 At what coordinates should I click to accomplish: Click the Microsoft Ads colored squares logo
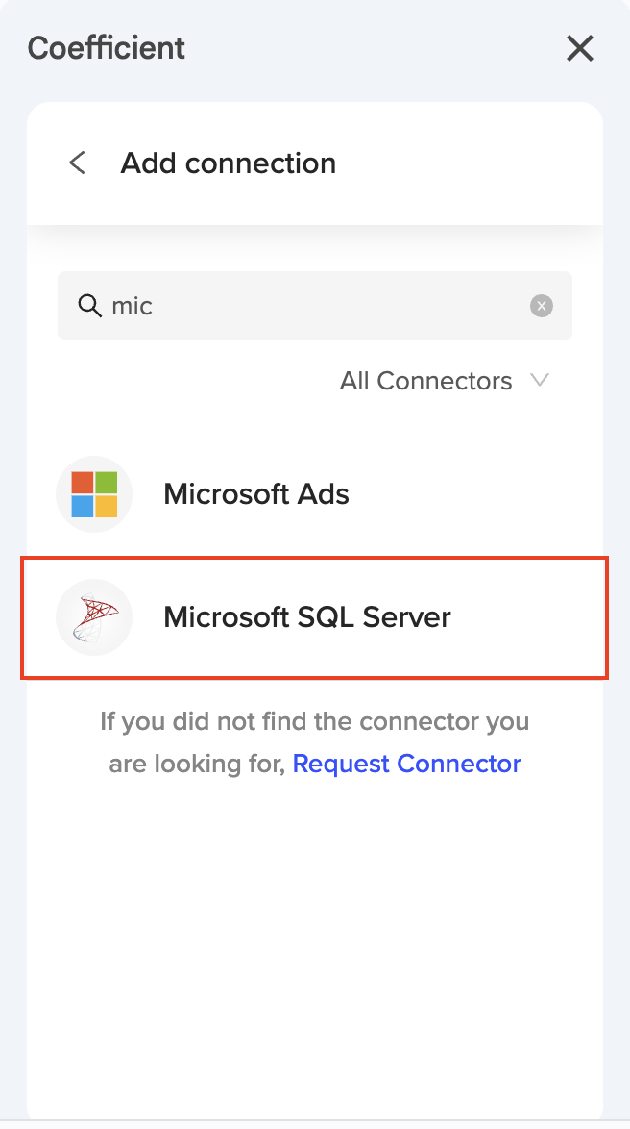[94, 494]
